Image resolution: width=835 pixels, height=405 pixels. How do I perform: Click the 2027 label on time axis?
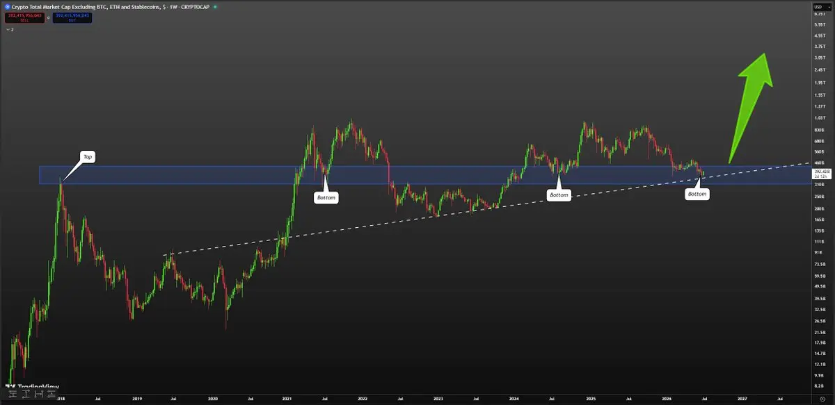742,399
